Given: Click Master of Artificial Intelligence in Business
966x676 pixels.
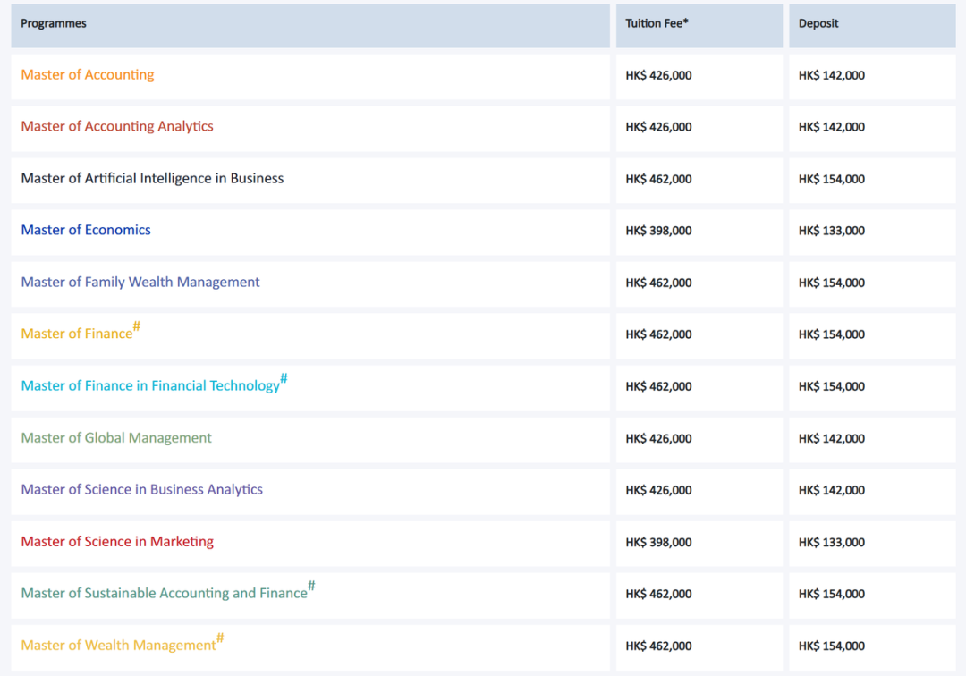Looking at the screenshot, I should [152, 179].
